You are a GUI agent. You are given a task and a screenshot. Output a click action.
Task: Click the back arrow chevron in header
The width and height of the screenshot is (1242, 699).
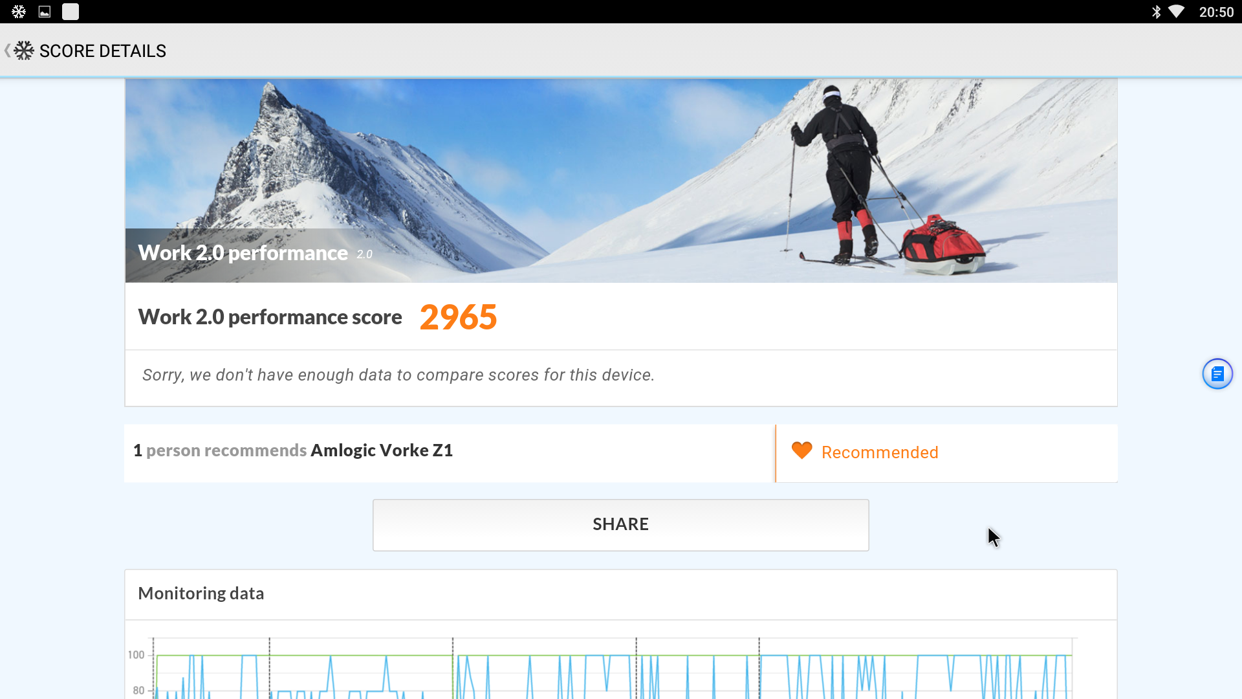pos(7,50)
